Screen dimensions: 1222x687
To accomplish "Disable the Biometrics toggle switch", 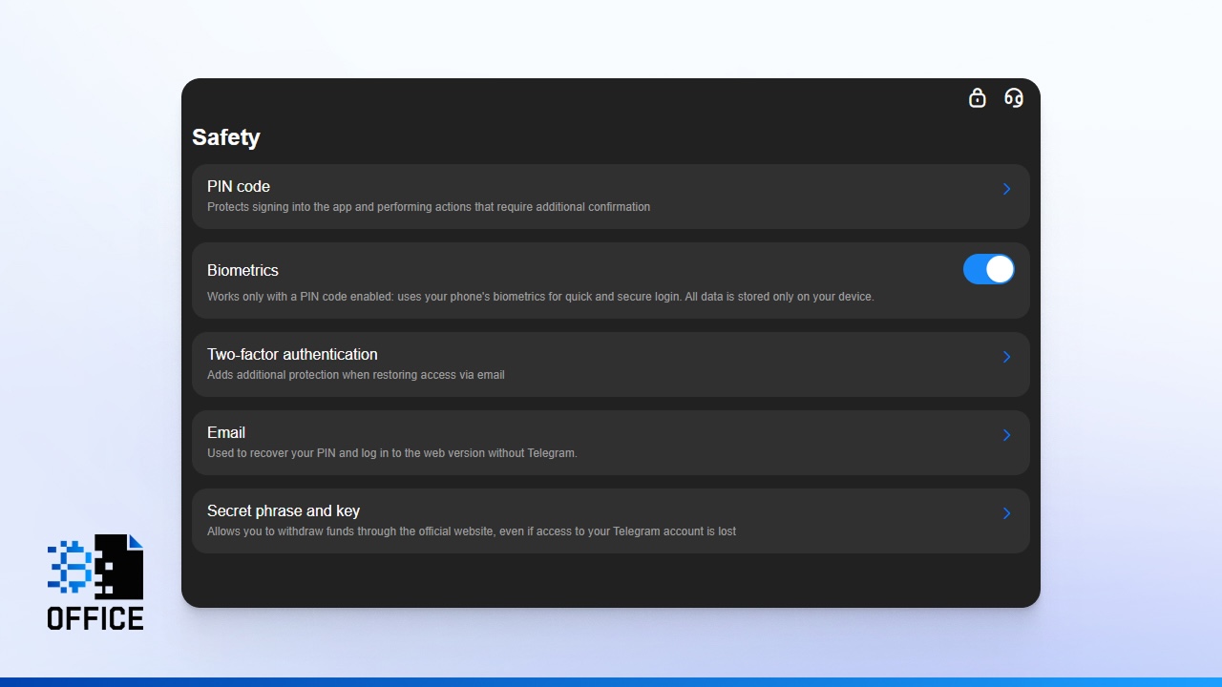I will pos(988,269).
